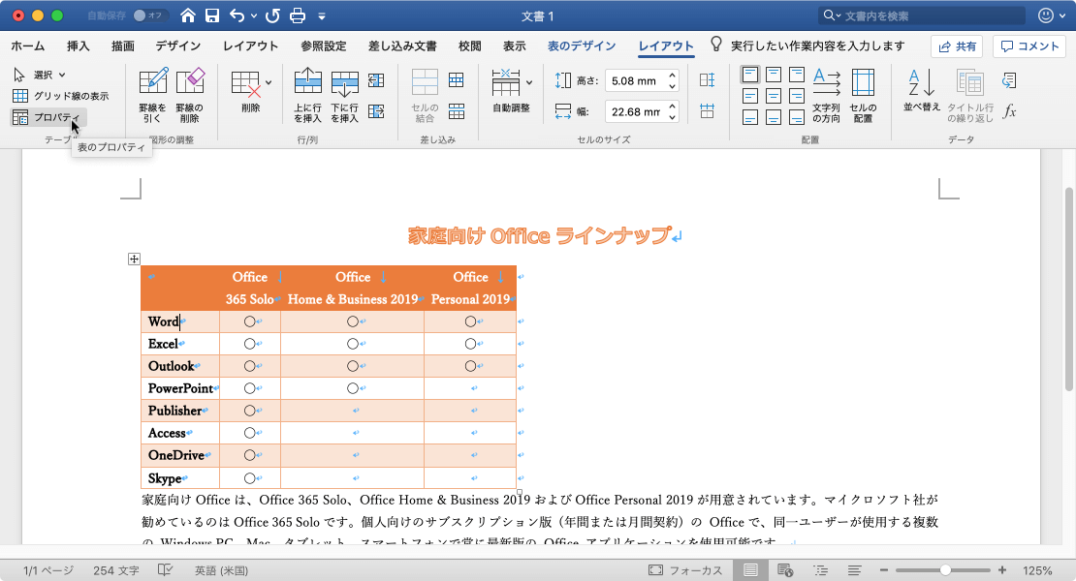Undo the last action
Viewport: 1076px width, 581px height.
click(237, 15)
